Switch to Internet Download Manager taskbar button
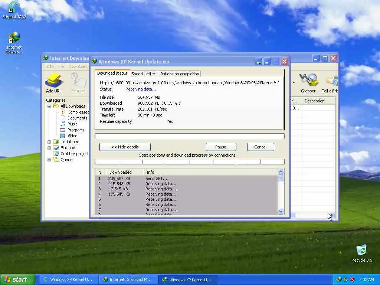The height and width of the screenshot is (285, 380). point(128,279)
